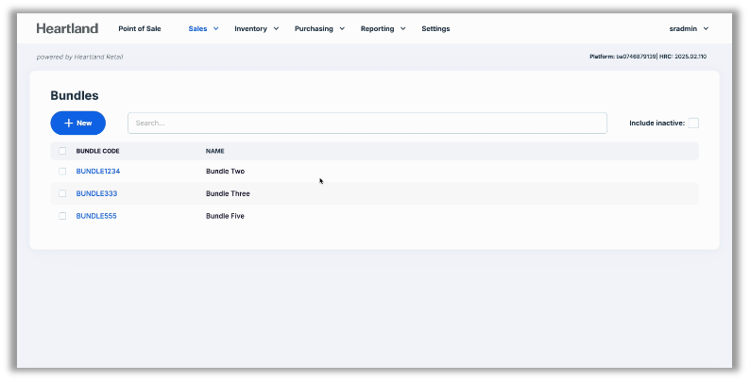Click the Heartland logo
This screenshot has height=381, width=750.
[x=67, y=28]
